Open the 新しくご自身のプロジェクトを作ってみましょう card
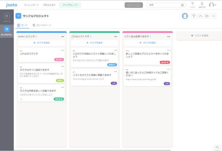Viewport: 222px width, 151px height. tap(148, 56)
